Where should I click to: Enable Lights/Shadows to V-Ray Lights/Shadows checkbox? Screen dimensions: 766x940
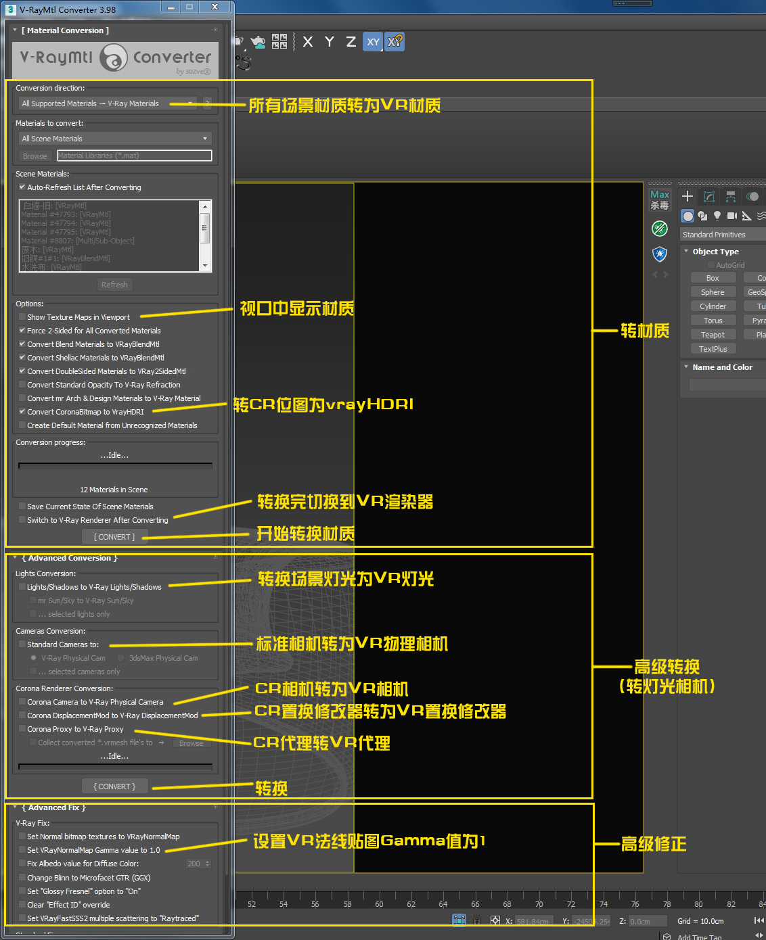point(22,587)
